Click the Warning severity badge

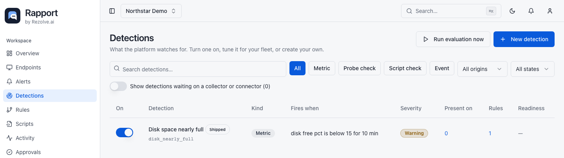click(414, 133)
